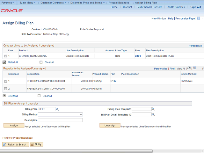Follow the Return to Prepaid Balances link
This screenshot has width=204, height=153.
pos(18,138)
